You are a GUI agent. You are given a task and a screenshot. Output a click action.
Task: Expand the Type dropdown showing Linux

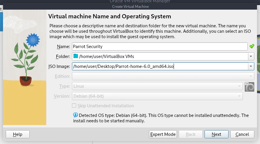click(x=157, y=86)
